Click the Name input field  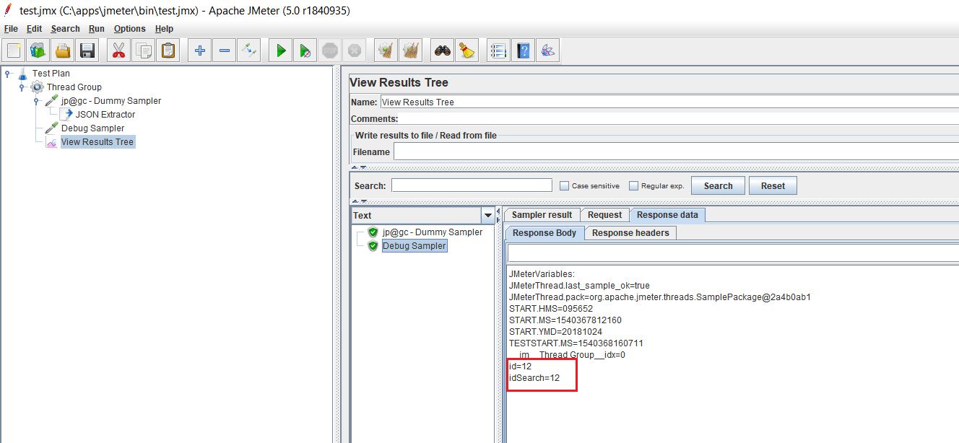pos(669,102)
